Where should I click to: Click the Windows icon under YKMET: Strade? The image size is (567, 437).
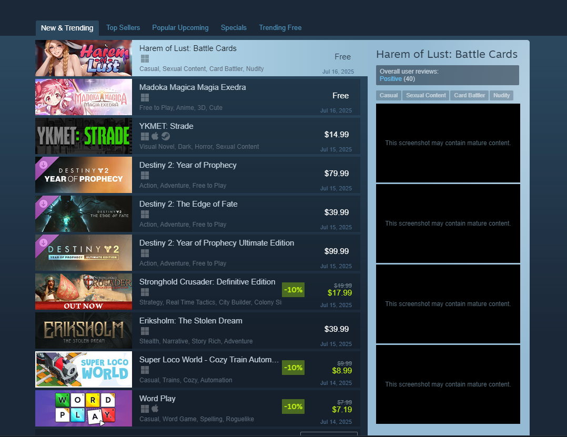tap(145, 136)
